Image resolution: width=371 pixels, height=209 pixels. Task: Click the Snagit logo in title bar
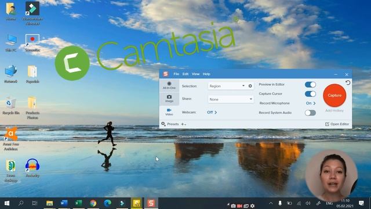coord(166,74)
